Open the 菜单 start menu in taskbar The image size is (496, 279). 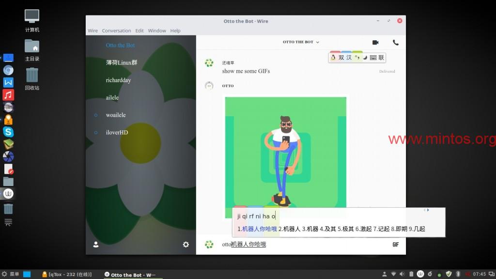pyautogui.click(x=11, y=274)
